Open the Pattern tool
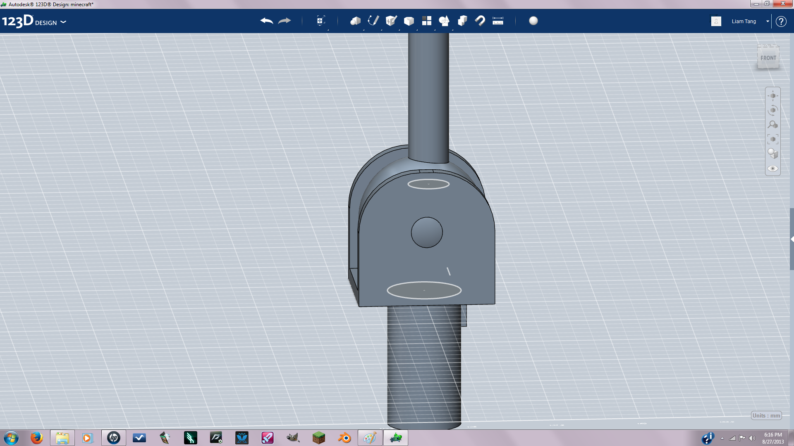 click(x=427, y=21)
